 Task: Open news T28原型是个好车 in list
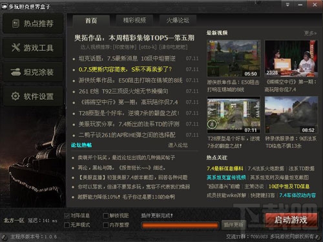(x=129, y=113)
